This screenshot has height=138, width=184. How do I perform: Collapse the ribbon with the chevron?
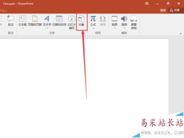coord(181,34)
